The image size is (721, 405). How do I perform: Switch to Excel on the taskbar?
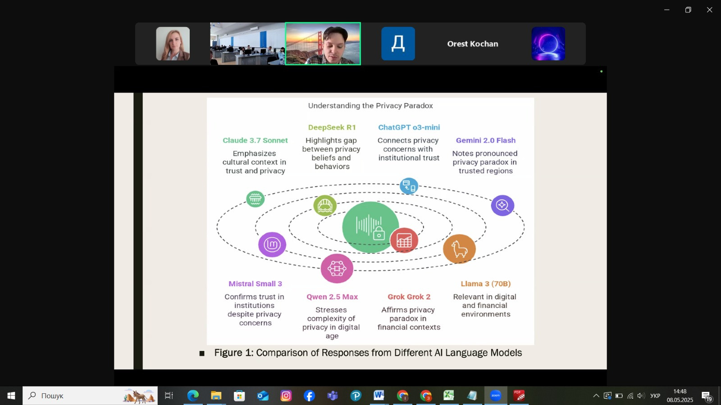click(x=449, y=396)
